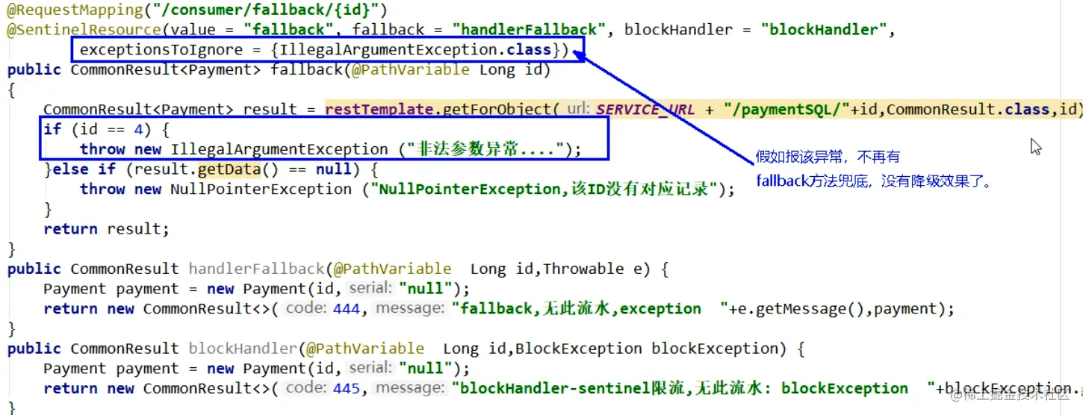Viewport: 1083px width, 415px height.
Task: Click the "return result;" statement
Action: tap(107, 229)
